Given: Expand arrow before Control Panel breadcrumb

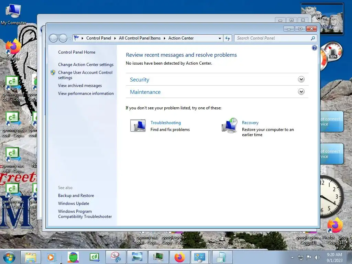Looking at the screenshot, I should point(82,38).
